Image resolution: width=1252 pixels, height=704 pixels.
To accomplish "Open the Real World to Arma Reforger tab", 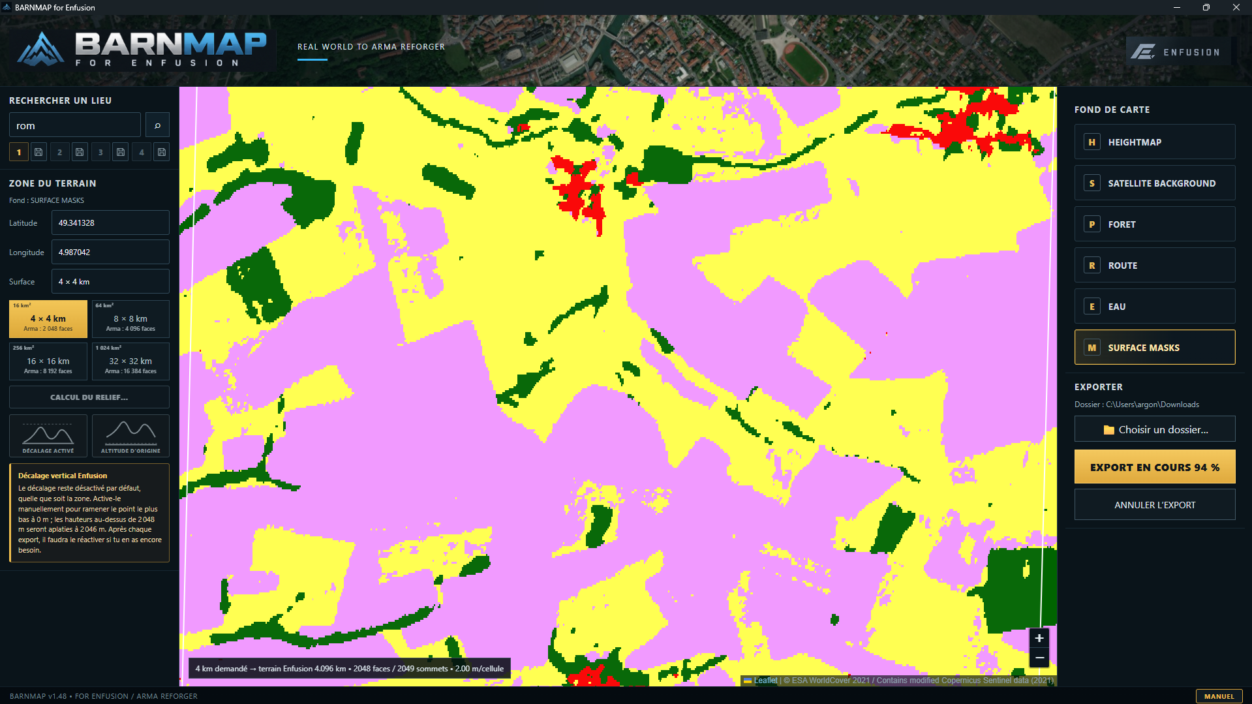I will coord(371,47).
